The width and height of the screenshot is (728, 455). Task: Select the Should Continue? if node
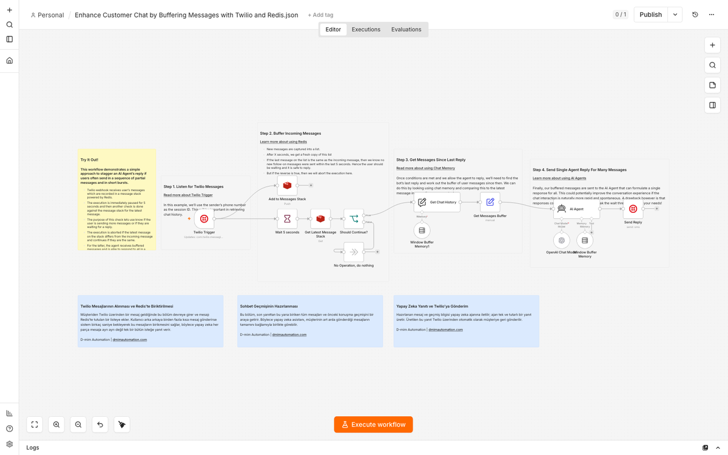click(354, 219)
